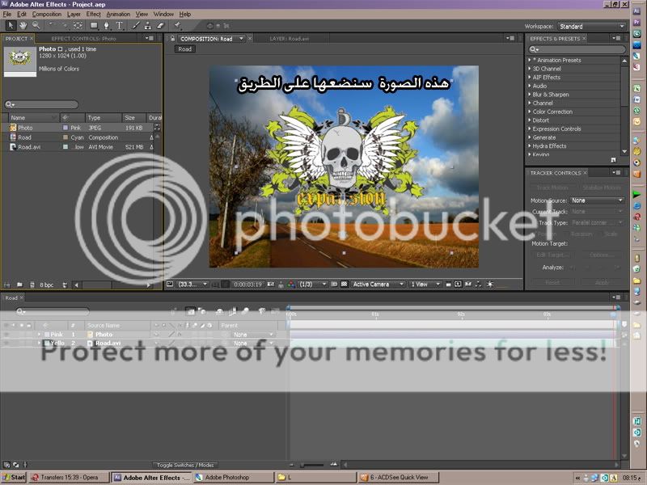Open fast previews options in viewer

tap(458, 285)
